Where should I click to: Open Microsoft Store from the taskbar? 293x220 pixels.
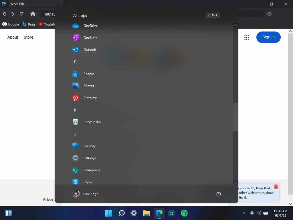coord(172,213)
